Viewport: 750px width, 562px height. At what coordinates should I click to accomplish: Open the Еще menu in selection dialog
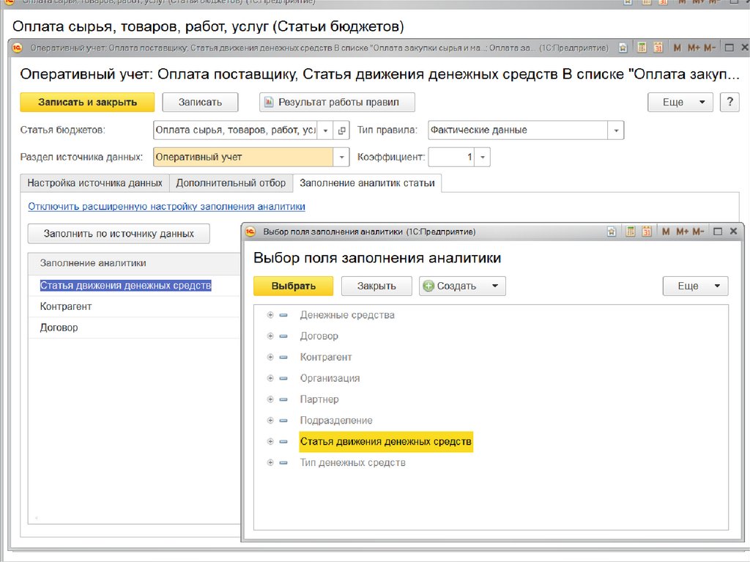click(696, 286)
